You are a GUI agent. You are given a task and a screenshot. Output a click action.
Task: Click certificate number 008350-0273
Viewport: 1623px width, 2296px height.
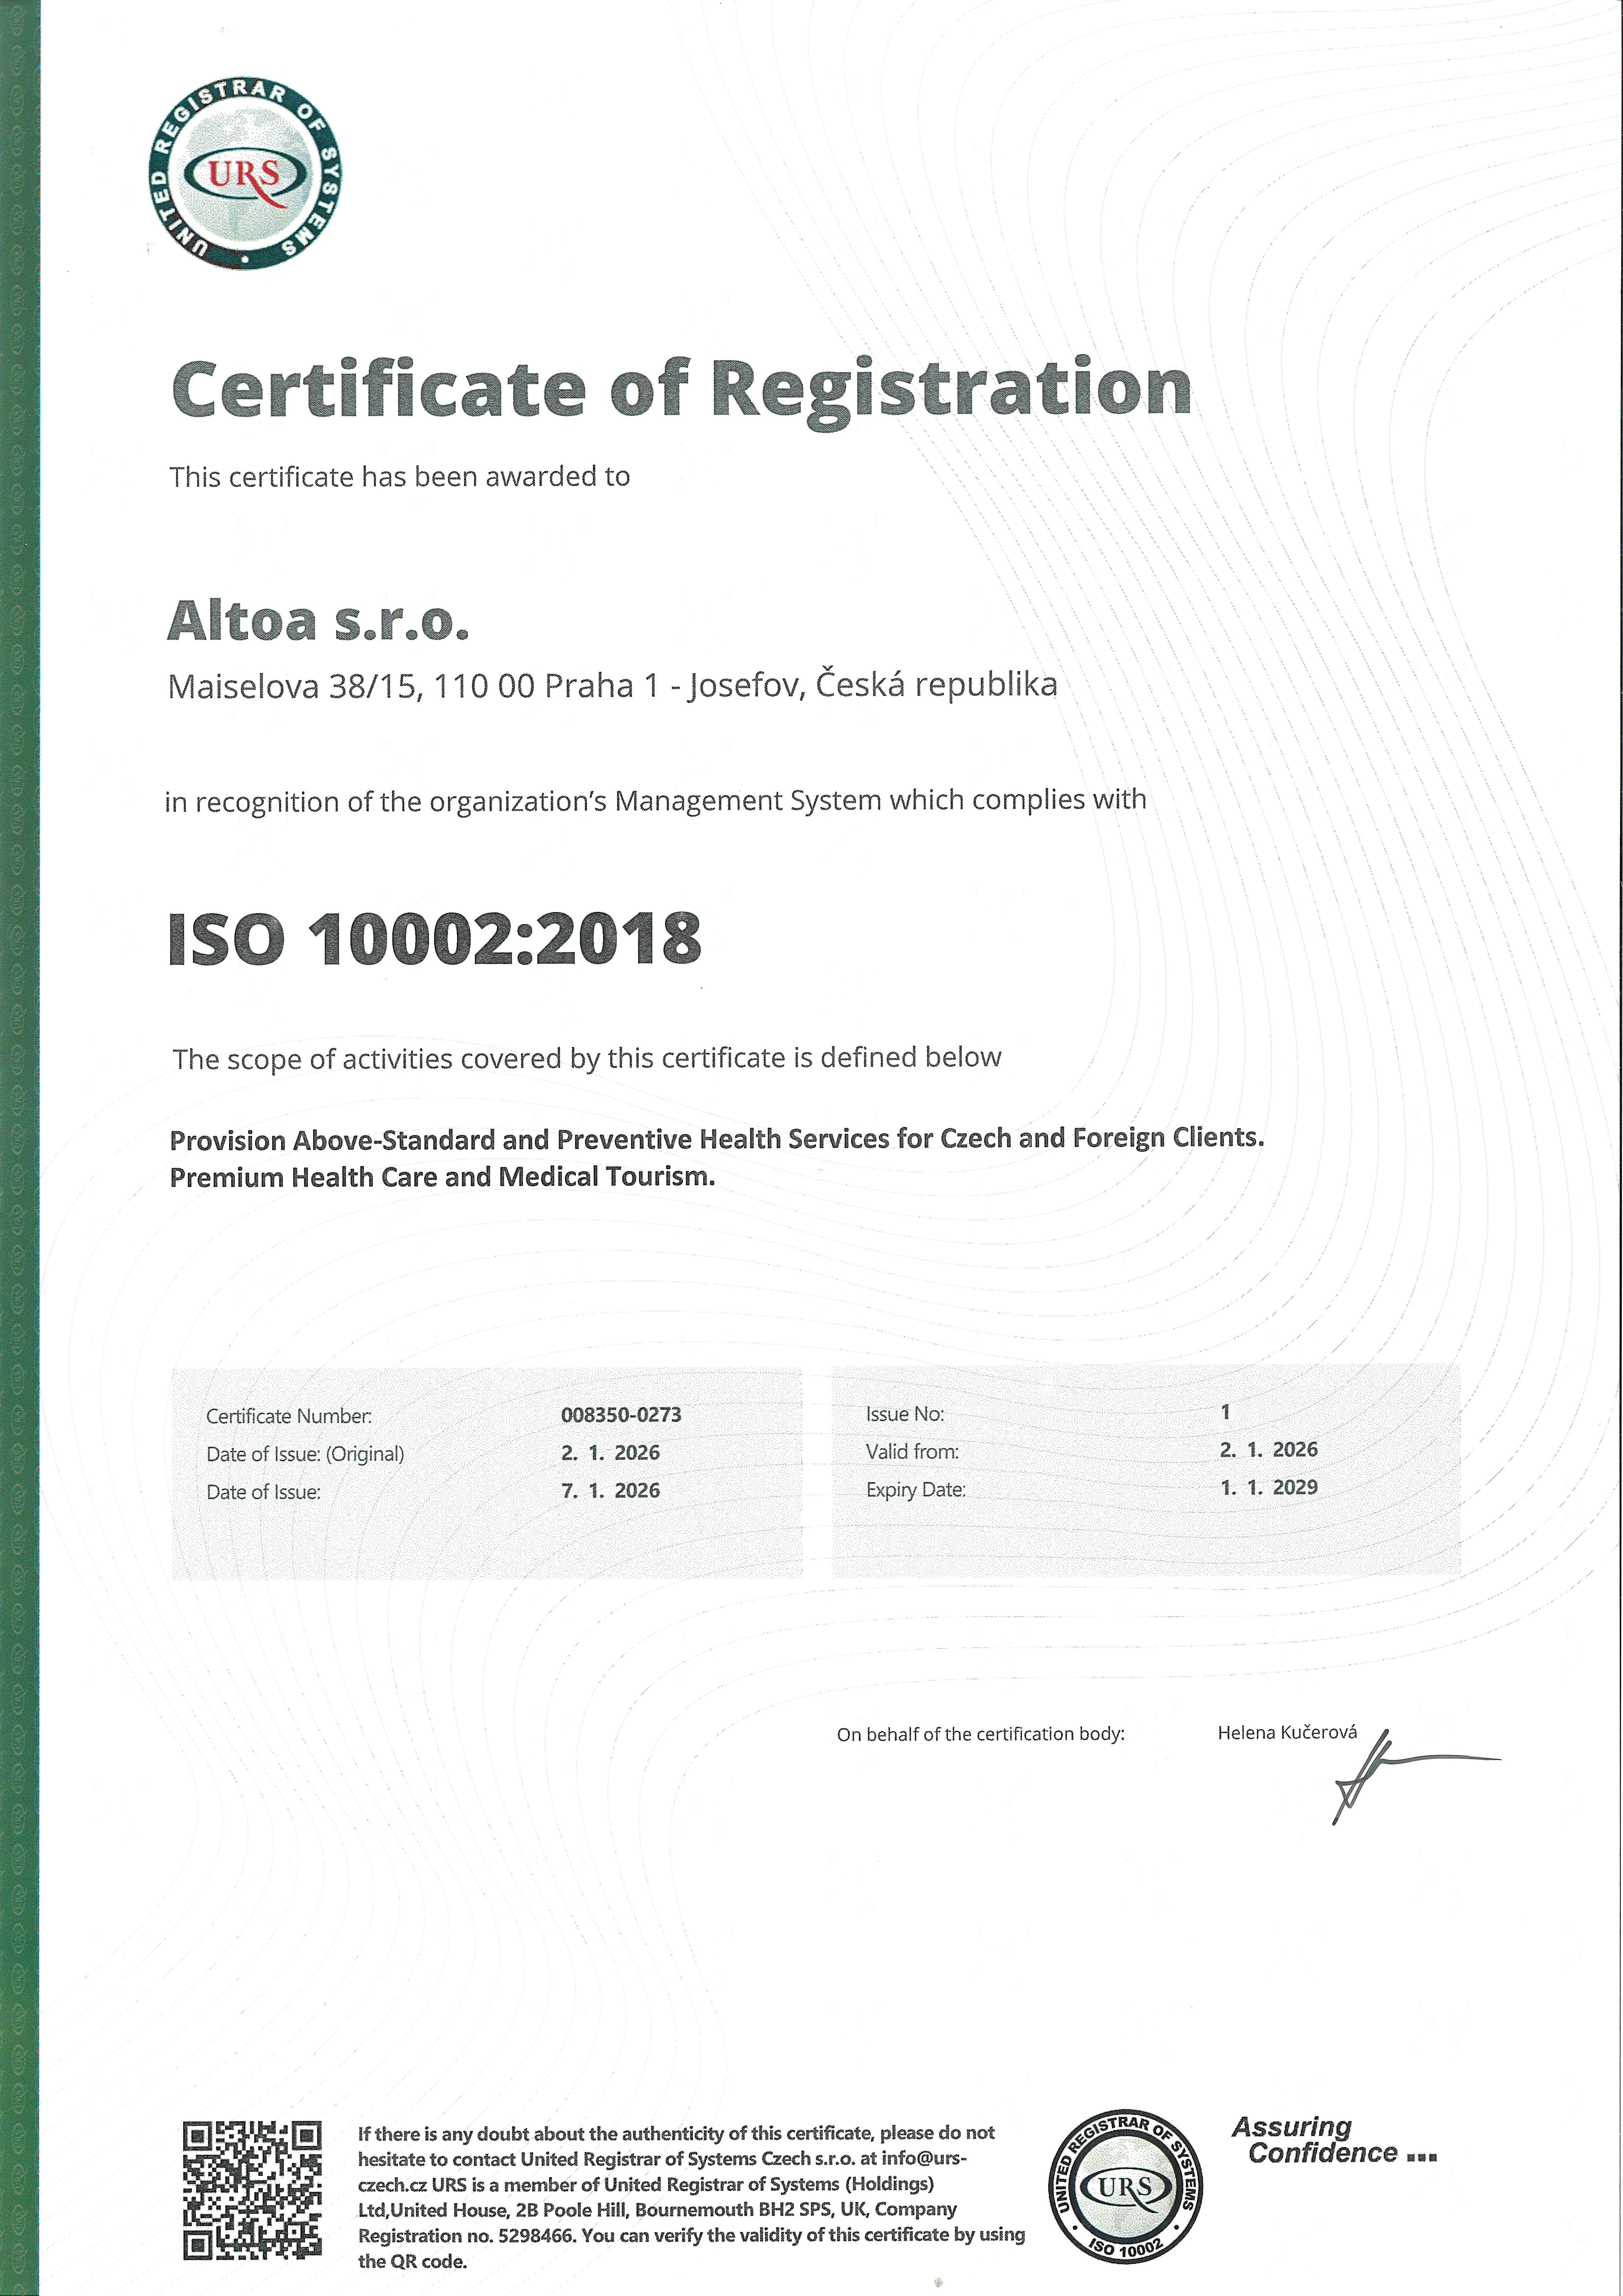pos(621,1415)
